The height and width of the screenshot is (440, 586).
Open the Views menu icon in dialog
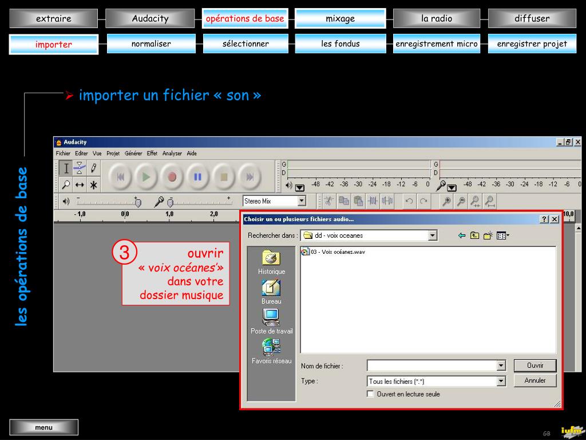point(502,235)
